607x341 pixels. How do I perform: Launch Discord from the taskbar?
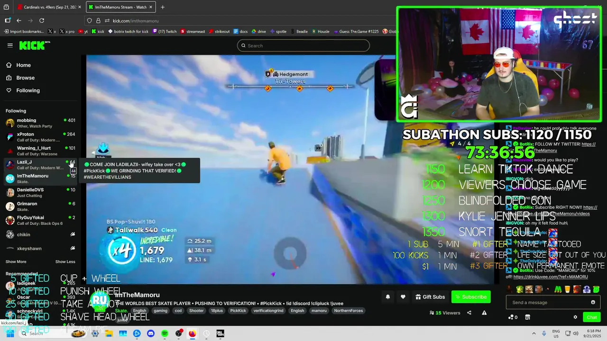point(151,333)
